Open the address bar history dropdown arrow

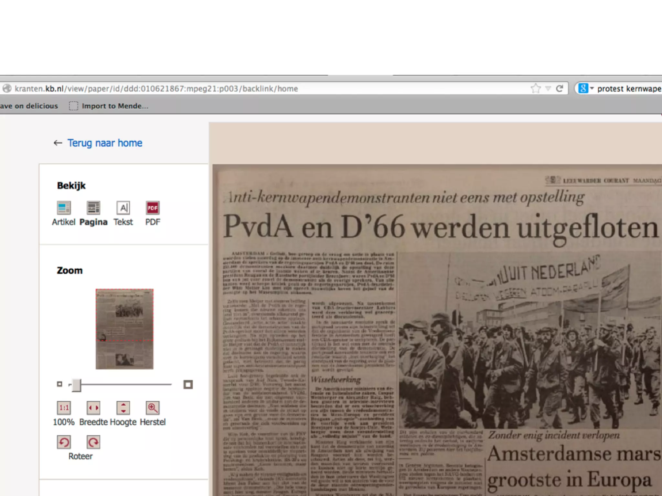548,88
